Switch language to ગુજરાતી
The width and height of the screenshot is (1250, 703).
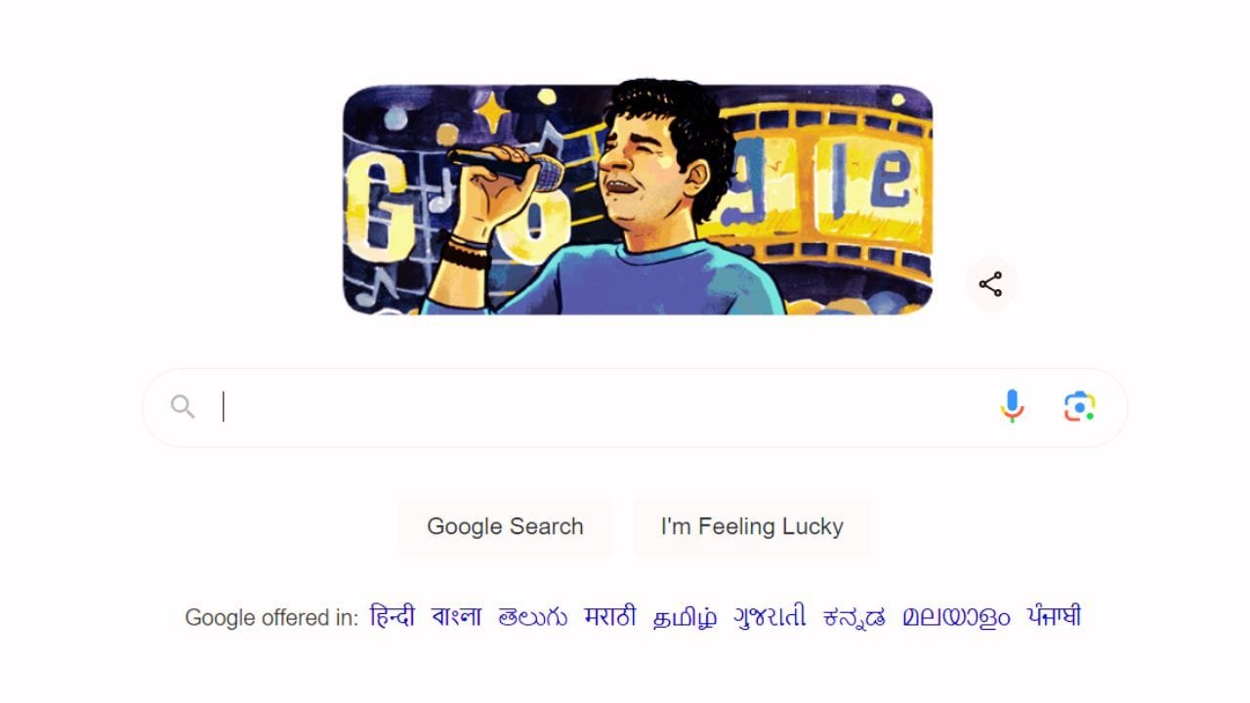pos(770,617)
